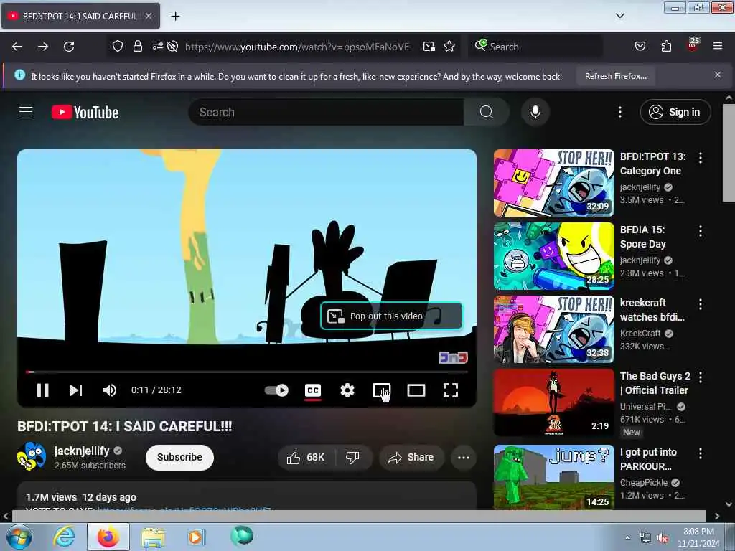735x551 pixels.
Task: Open options menu for Bad Guys 2 trailer
Action: click(x=701, y=377)
